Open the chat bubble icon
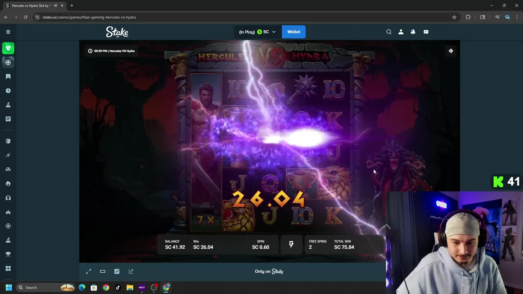523x294 pixels. tap(426, 32)
